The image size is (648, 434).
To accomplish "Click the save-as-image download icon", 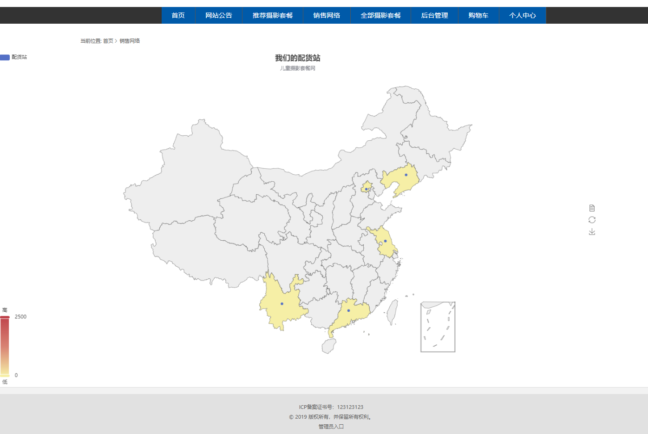I will pyautogui.click(x=592, y=231).
